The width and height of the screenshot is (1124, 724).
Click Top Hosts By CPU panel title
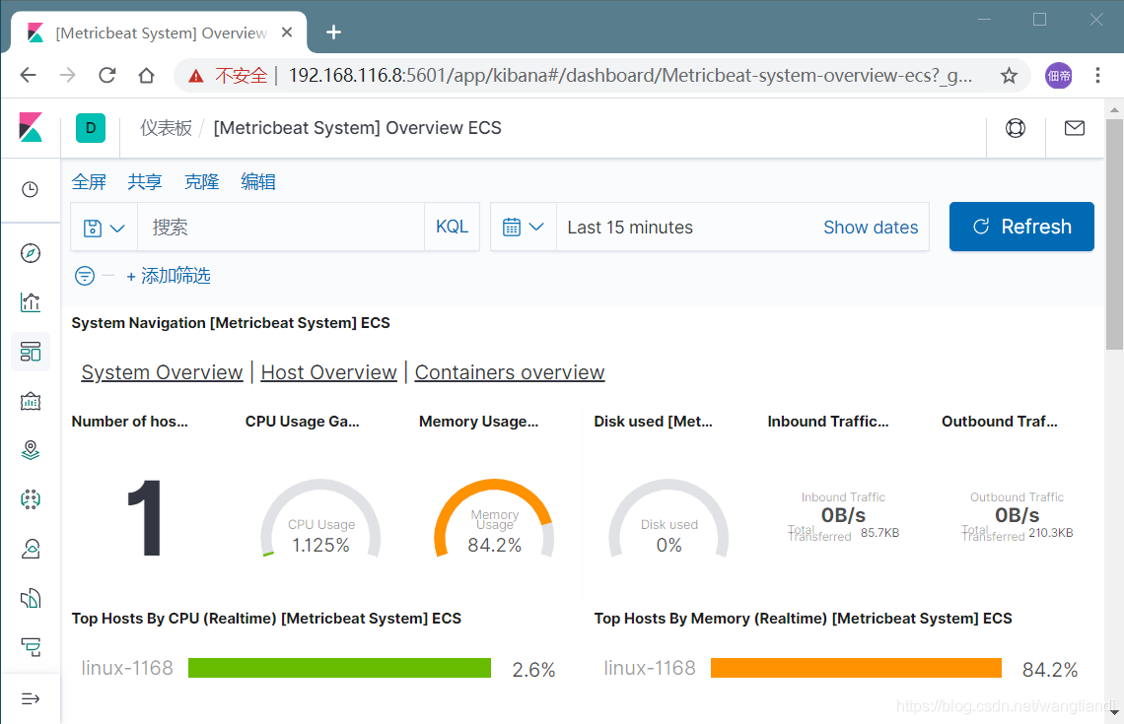point(266,618)
